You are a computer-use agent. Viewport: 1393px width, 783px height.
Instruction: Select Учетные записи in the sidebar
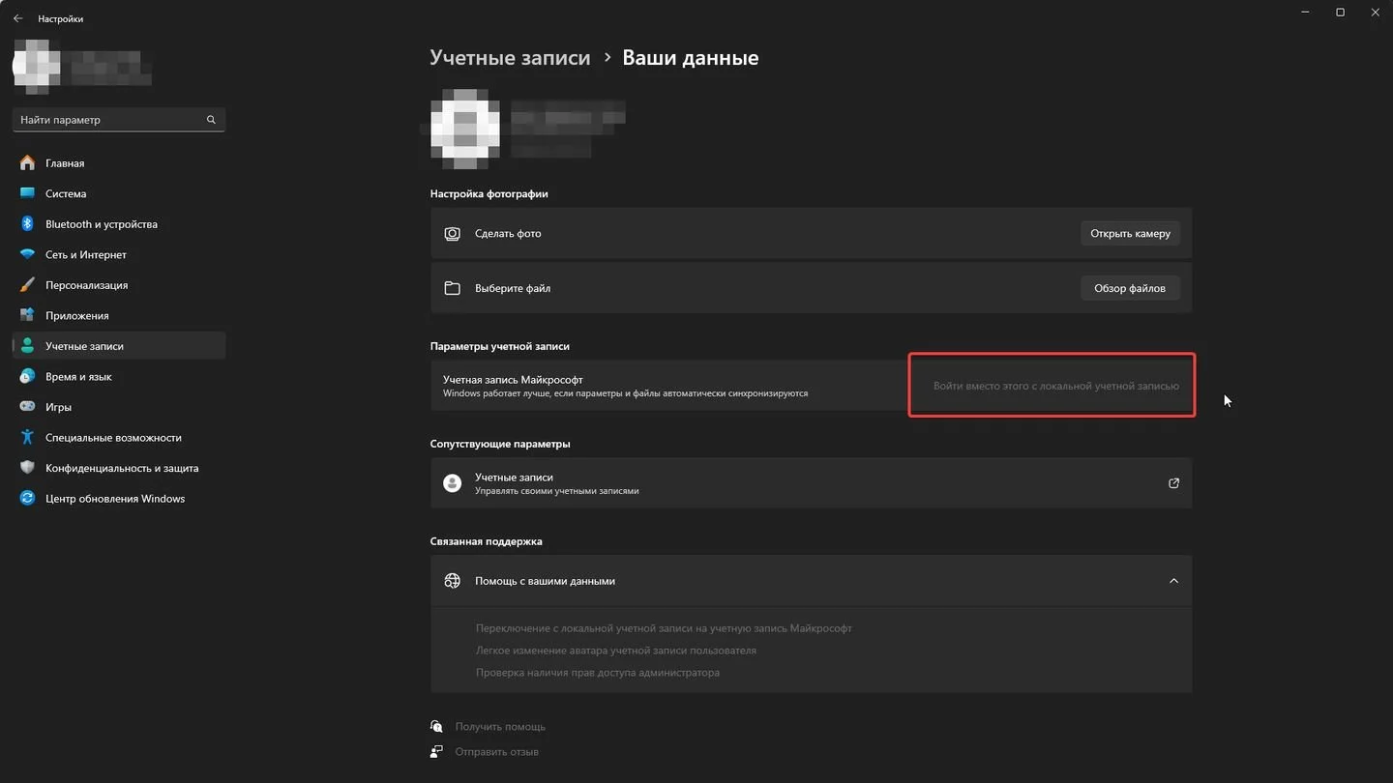[x=118, y=346]
